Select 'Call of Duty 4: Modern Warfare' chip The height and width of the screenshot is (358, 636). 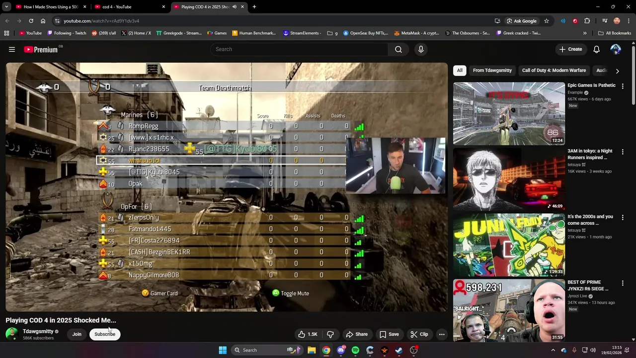[x=554, y=71]
